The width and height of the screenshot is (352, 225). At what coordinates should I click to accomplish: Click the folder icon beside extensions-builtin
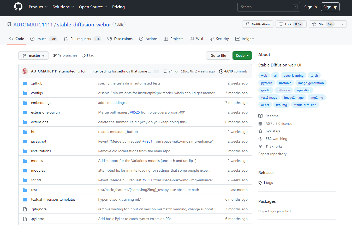(x=25, y=113)
